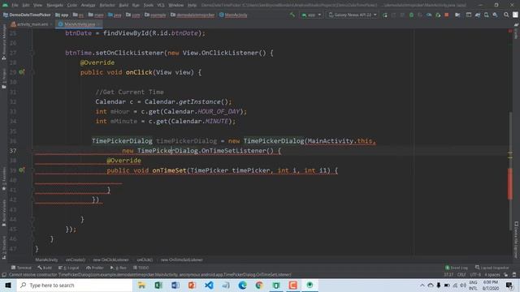Image resolution: width=520 pixels, height=292 pixels.
Task: Open the Help menu
Action: click(192, 5)
